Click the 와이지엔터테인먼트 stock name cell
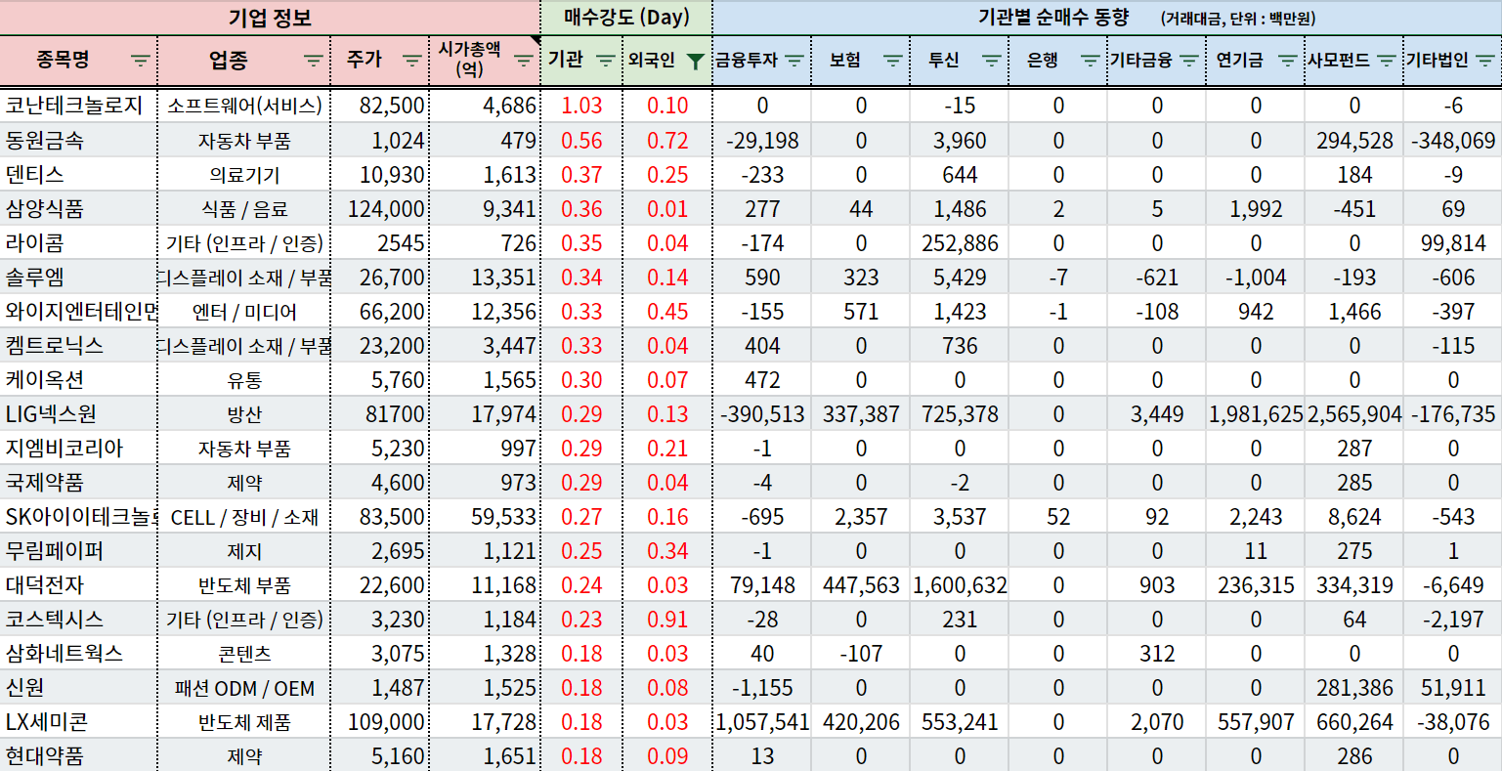The height and width of the screenshot is (771, 1502). click(x=78, y=311)
